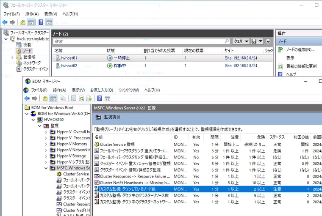Click the up-one-level folder icon in BOM Manager toolbar
This screenshot has width=322, height=216.
click(x=45, y=98)
